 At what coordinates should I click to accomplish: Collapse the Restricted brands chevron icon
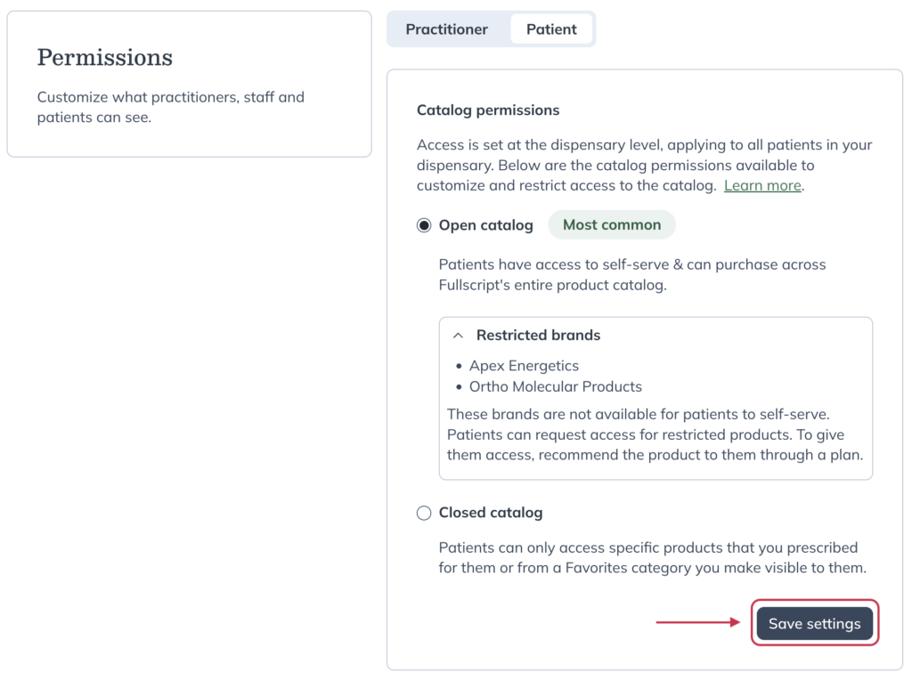(458, 336)
